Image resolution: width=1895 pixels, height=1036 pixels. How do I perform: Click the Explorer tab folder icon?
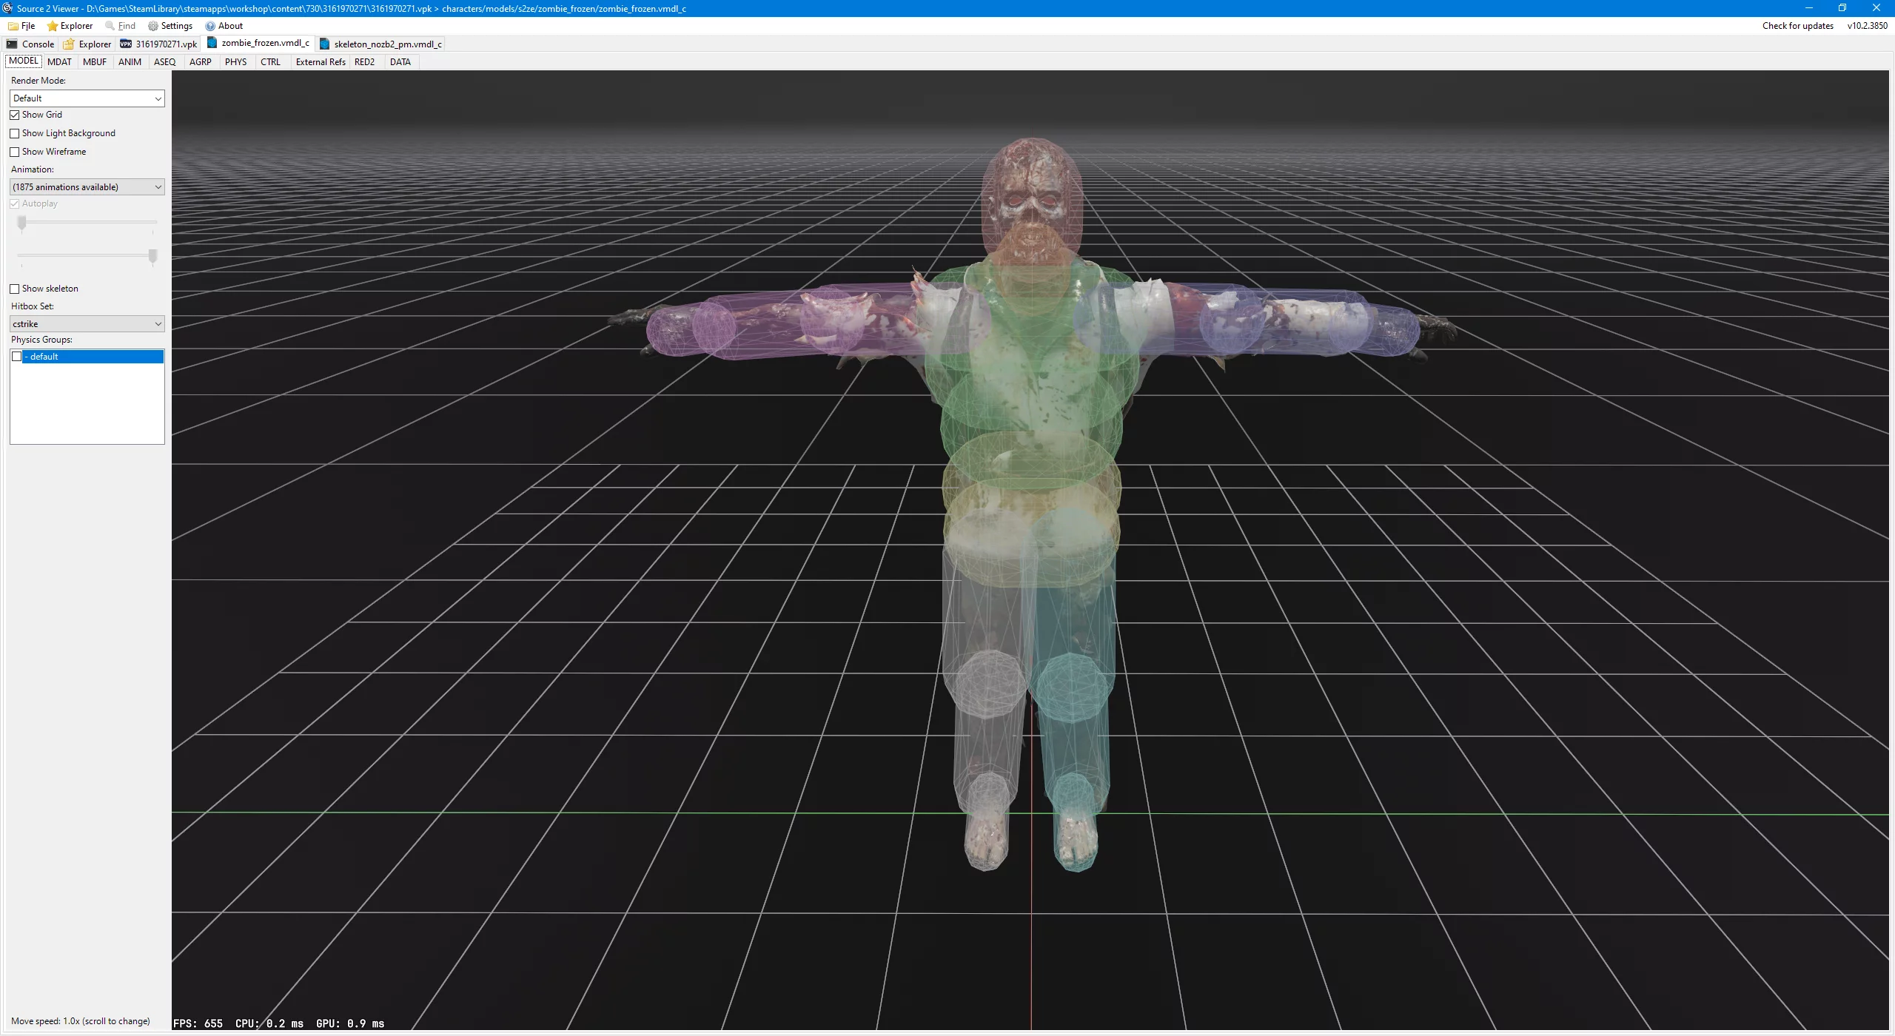69,44
